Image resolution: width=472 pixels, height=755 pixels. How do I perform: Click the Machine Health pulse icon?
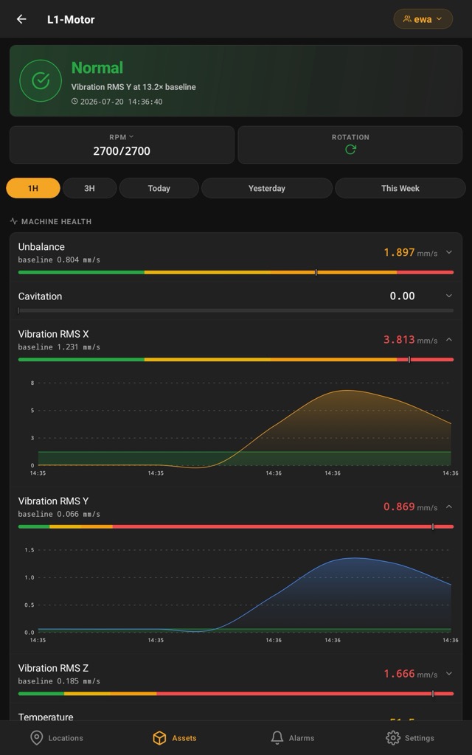tap(13, 221)
